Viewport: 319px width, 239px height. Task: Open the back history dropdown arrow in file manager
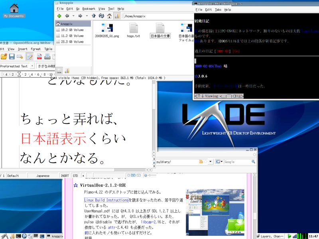73,16
